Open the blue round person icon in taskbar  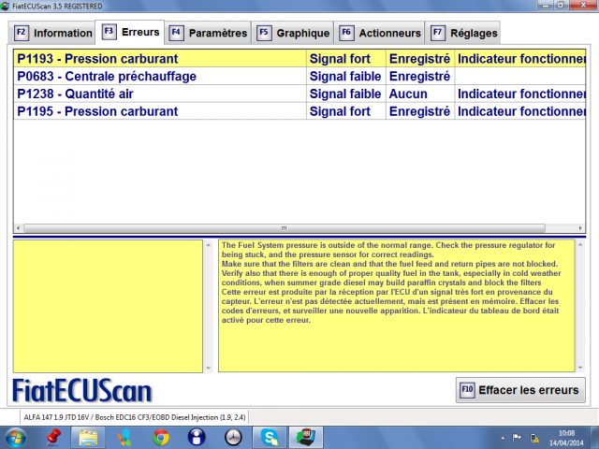197,438
